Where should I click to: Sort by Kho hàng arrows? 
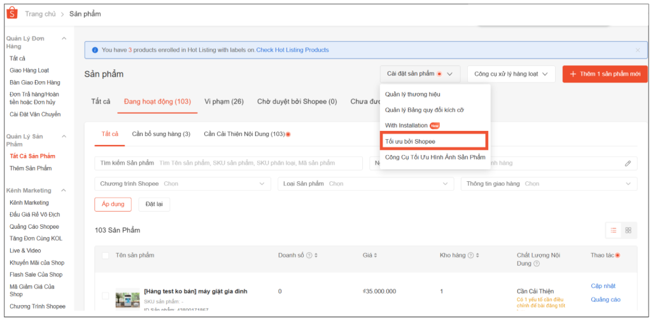click(477, 256)
